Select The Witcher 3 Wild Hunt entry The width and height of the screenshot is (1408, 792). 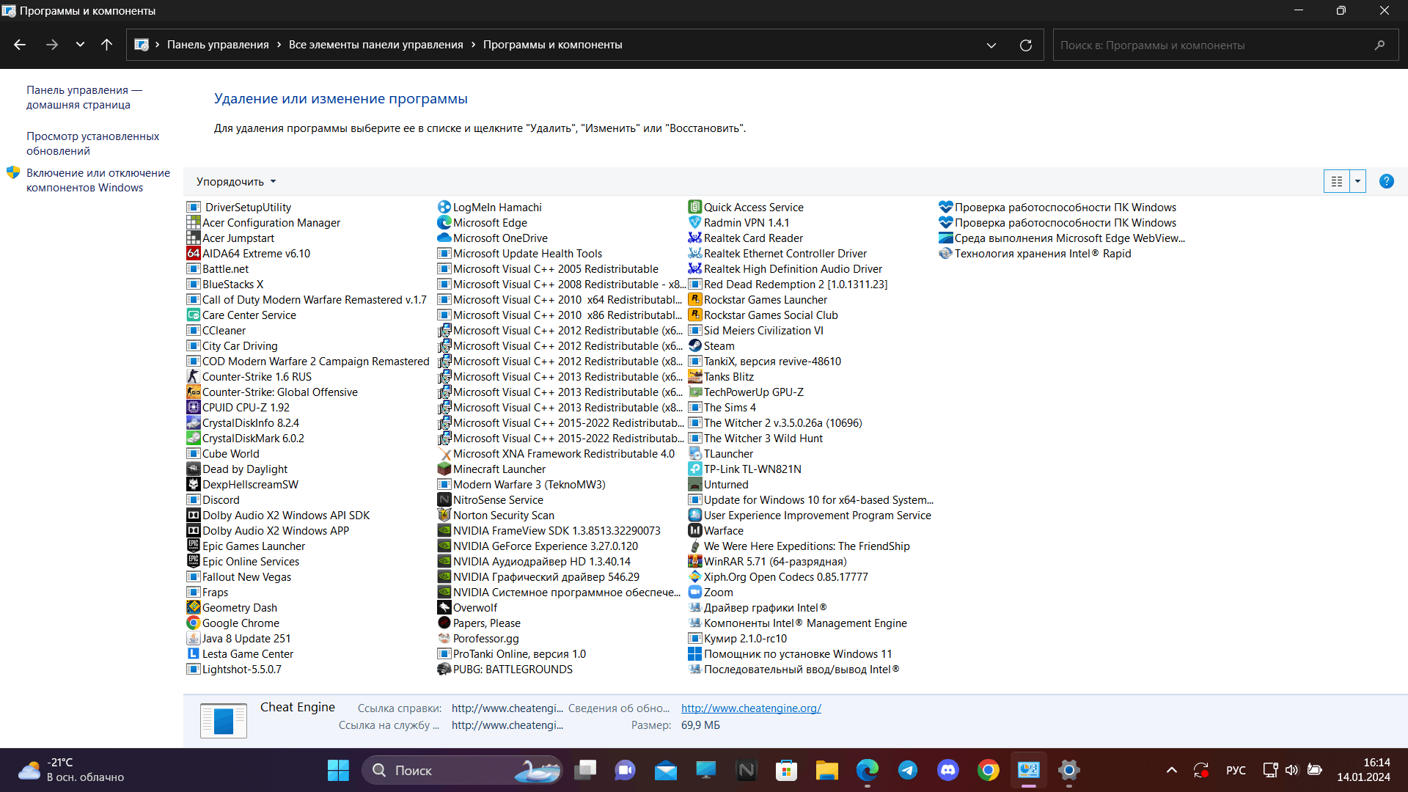(756, 439)
